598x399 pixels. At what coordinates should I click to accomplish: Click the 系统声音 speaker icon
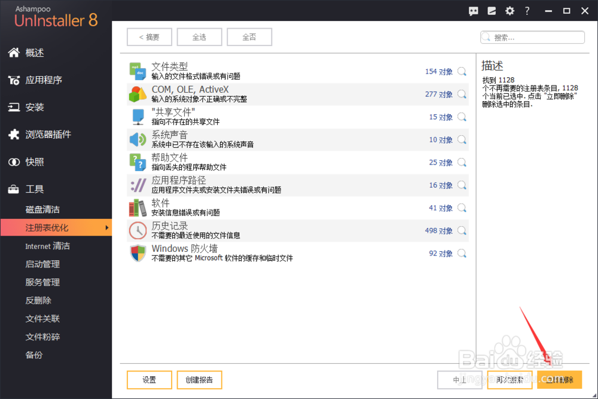[x=138, y=139]
